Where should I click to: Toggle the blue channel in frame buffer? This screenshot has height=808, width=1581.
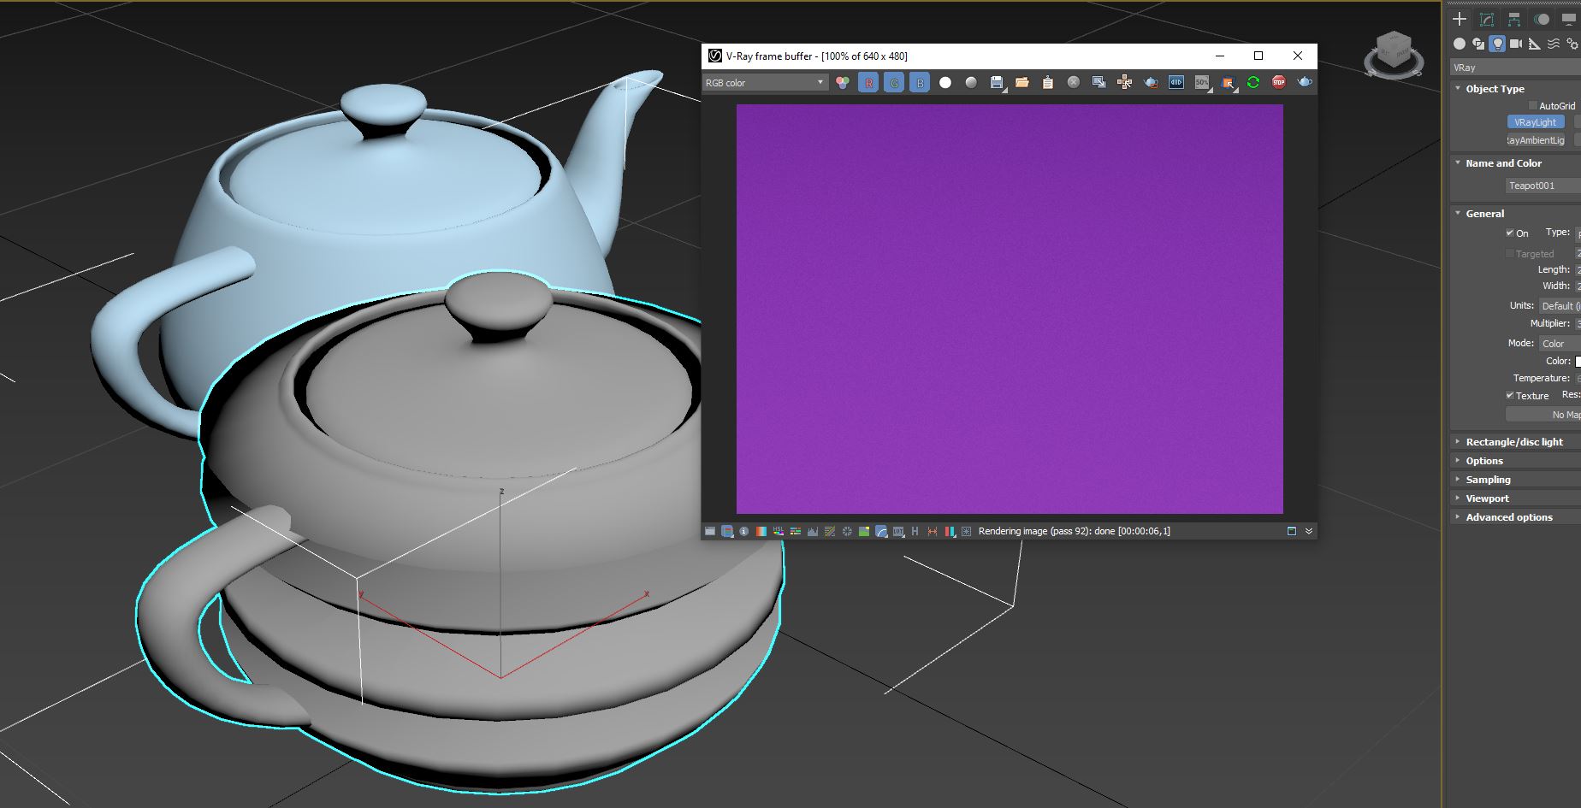tap(920, 82)
